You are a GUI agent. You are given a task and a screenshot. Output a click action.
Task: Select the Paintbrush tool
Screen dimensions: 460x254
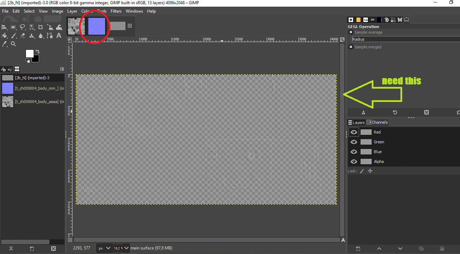coord(13,35)
